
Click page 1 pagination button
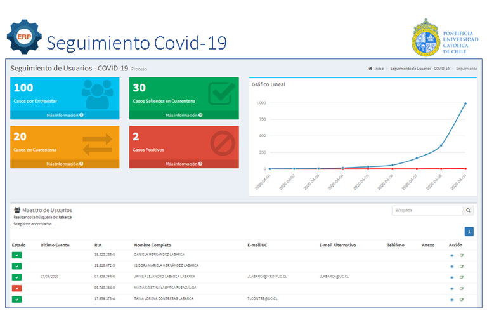(x=469, y=232)
